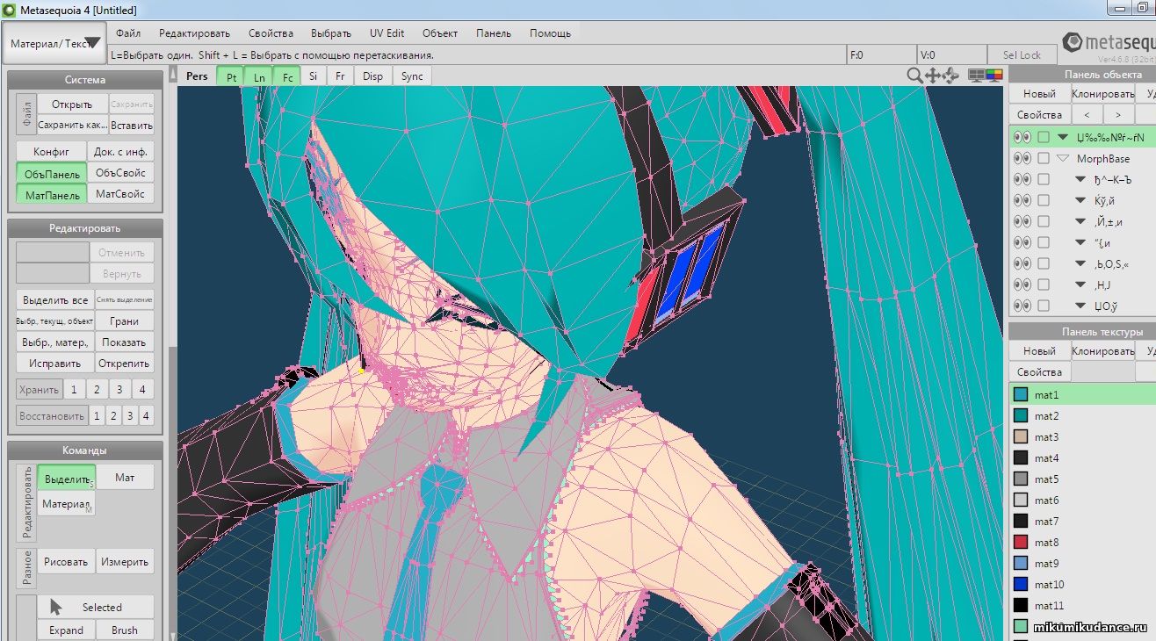
Task: Click the multi-view layout monitor icon
Action: [976, 76]
